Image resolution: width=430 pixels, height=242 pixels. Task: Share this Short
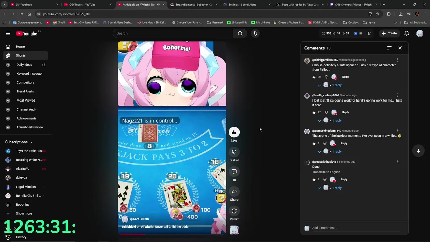click(234, 192)
